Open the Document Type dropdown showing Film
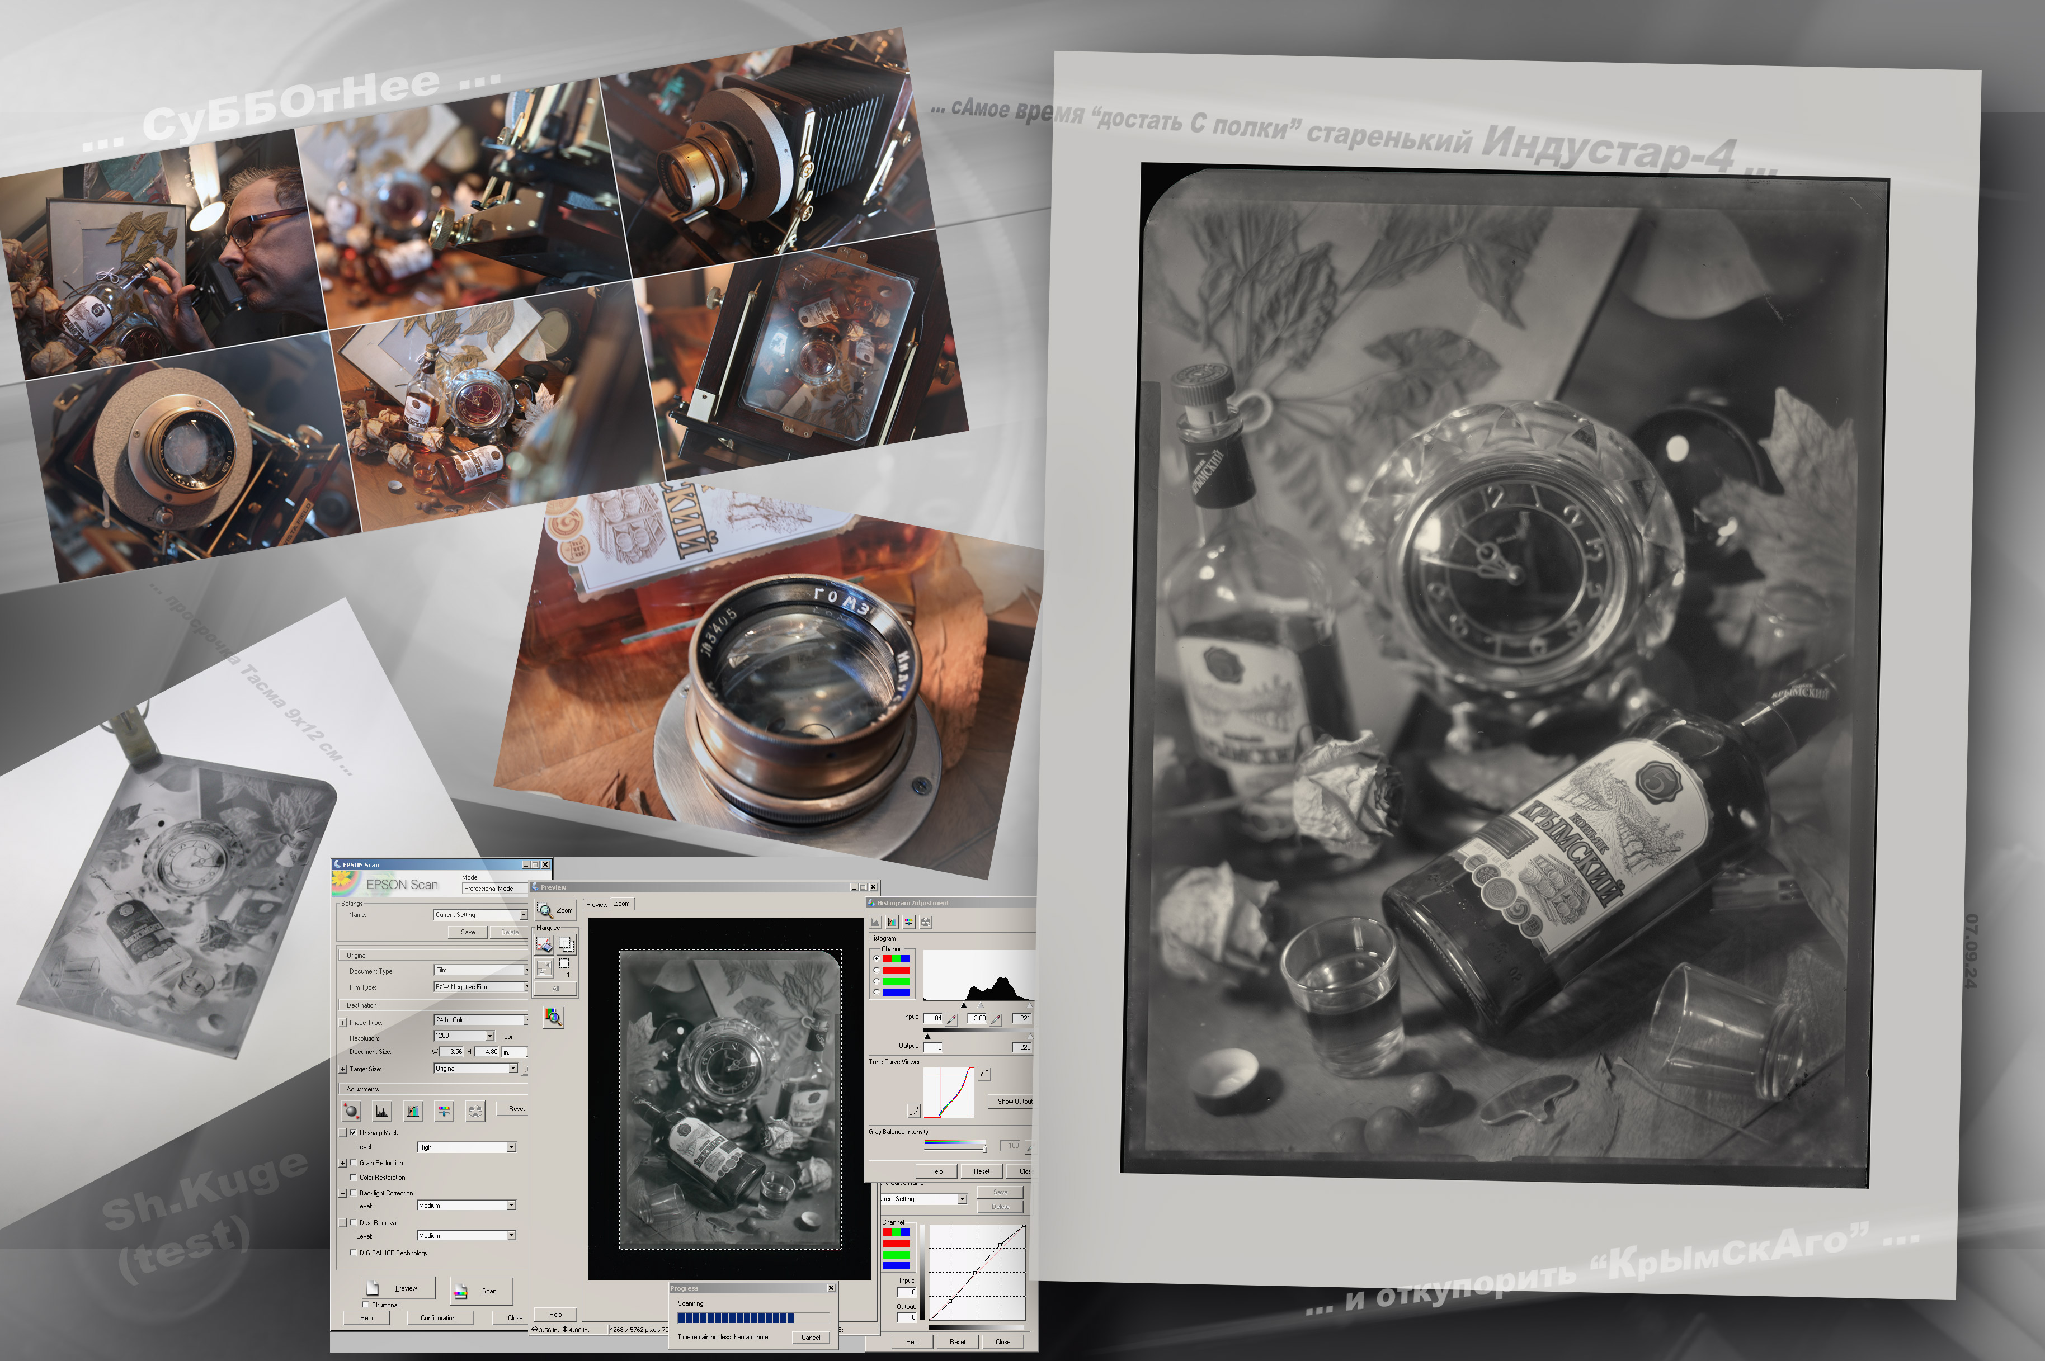This screenshot has height=1361, width=2045. click(x=480, y=970)
